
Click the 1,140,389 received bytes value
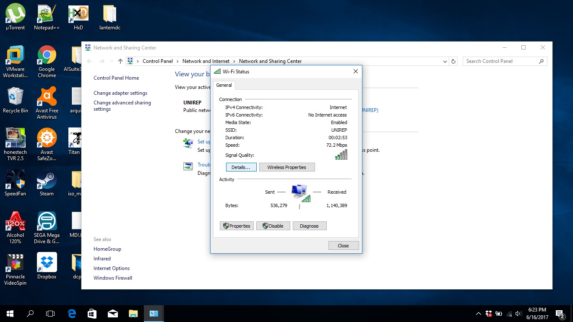[x=336, y=205]
